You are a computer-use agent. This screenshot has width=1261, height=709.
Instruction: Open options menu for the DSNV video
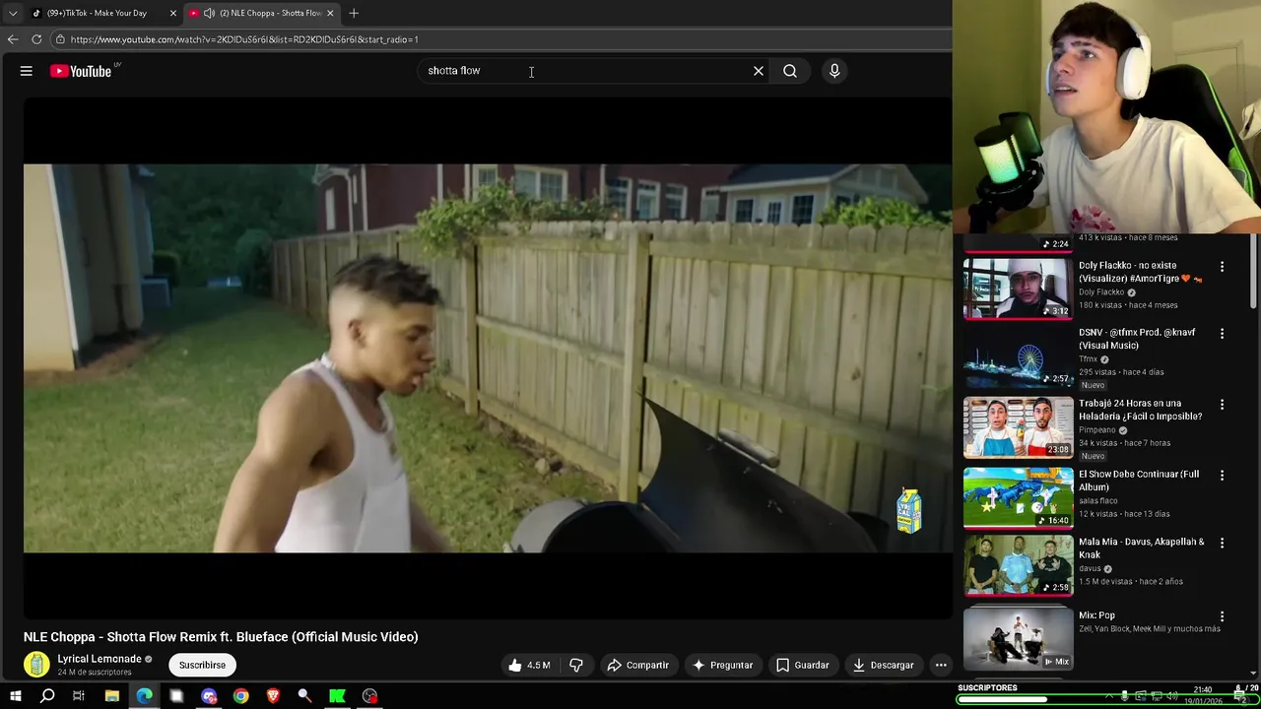pyautogui.click(x=1222, y=334)
